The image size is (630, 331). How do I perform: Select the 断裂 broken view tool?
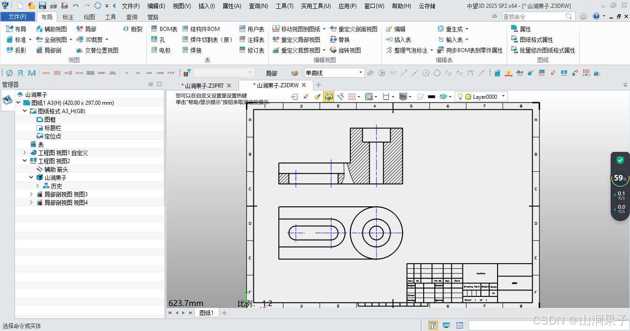[133, 29]
